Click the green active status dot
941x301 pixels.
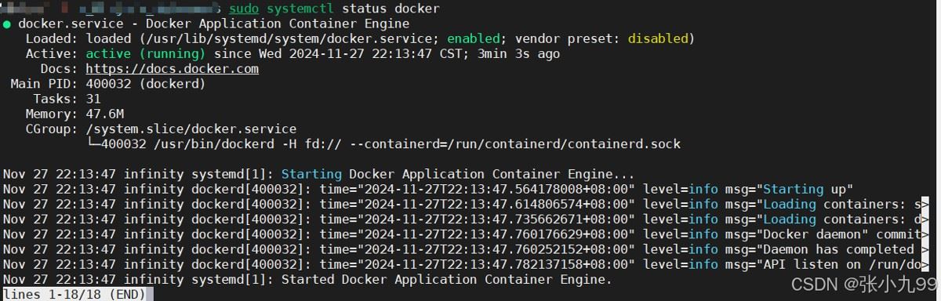(x=6, y=24)
